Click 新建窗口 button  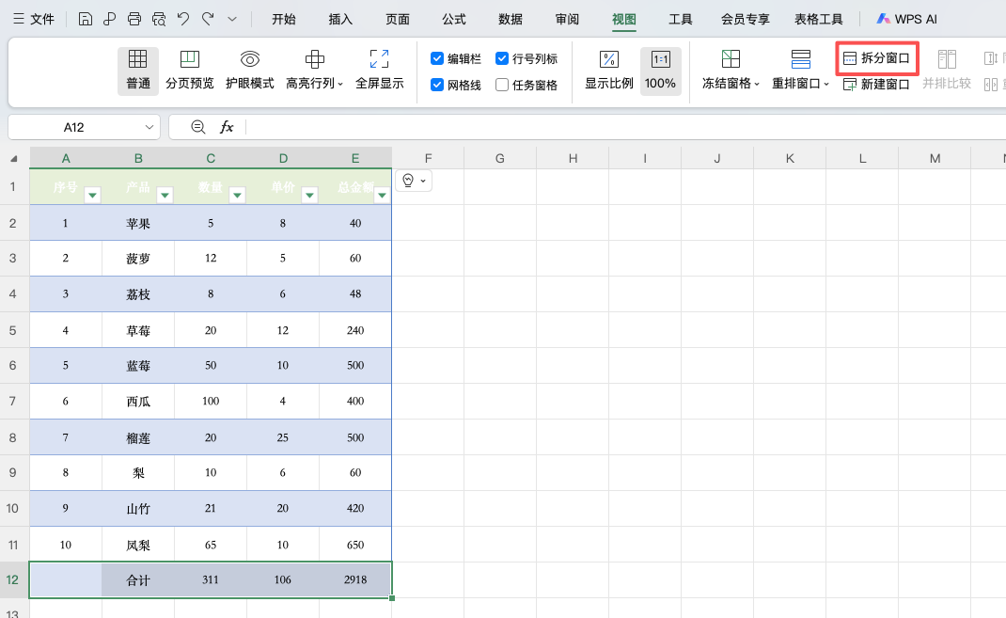pyautogui.click(x=876, y=84)
